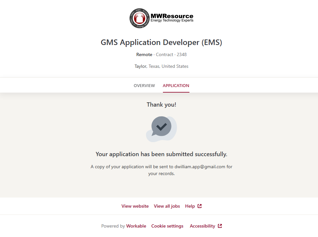The height and width of the screenshot is (237, 318).
Task: Click the Thank you! heading
Action: (161, 105)
